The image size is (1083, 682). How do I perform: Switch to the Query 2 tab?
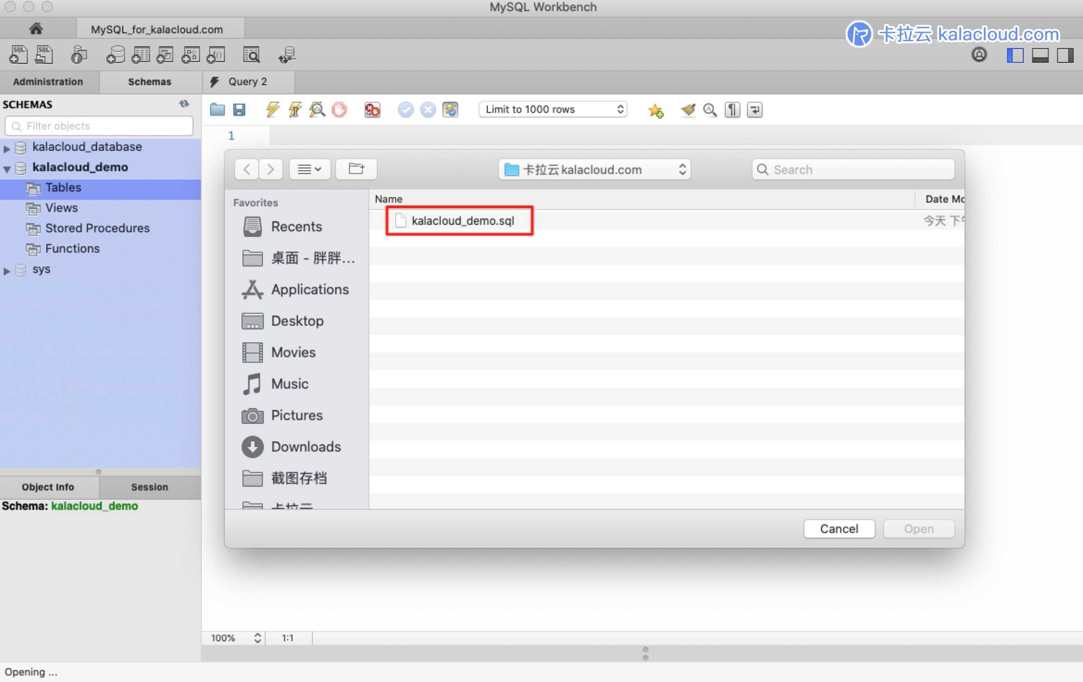coord(248,81)
